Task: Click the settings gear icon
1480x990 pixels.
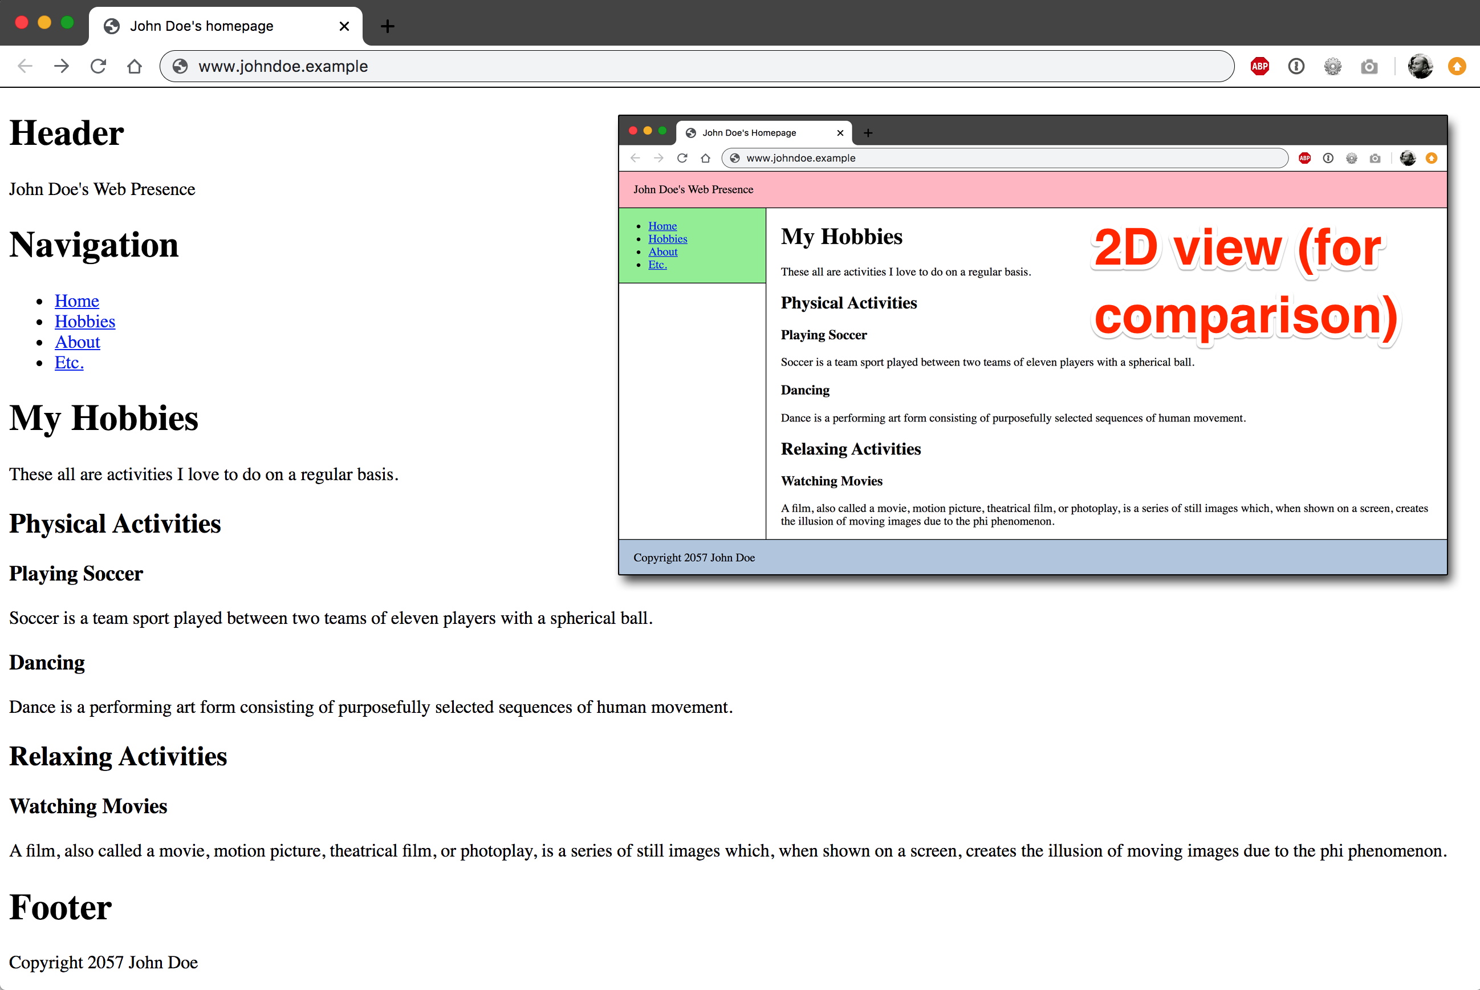Action: pos(1333,66)
